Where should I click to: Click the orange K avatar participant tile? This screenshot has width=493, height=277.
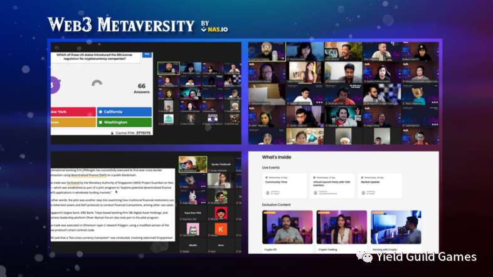tap(221, 229)
